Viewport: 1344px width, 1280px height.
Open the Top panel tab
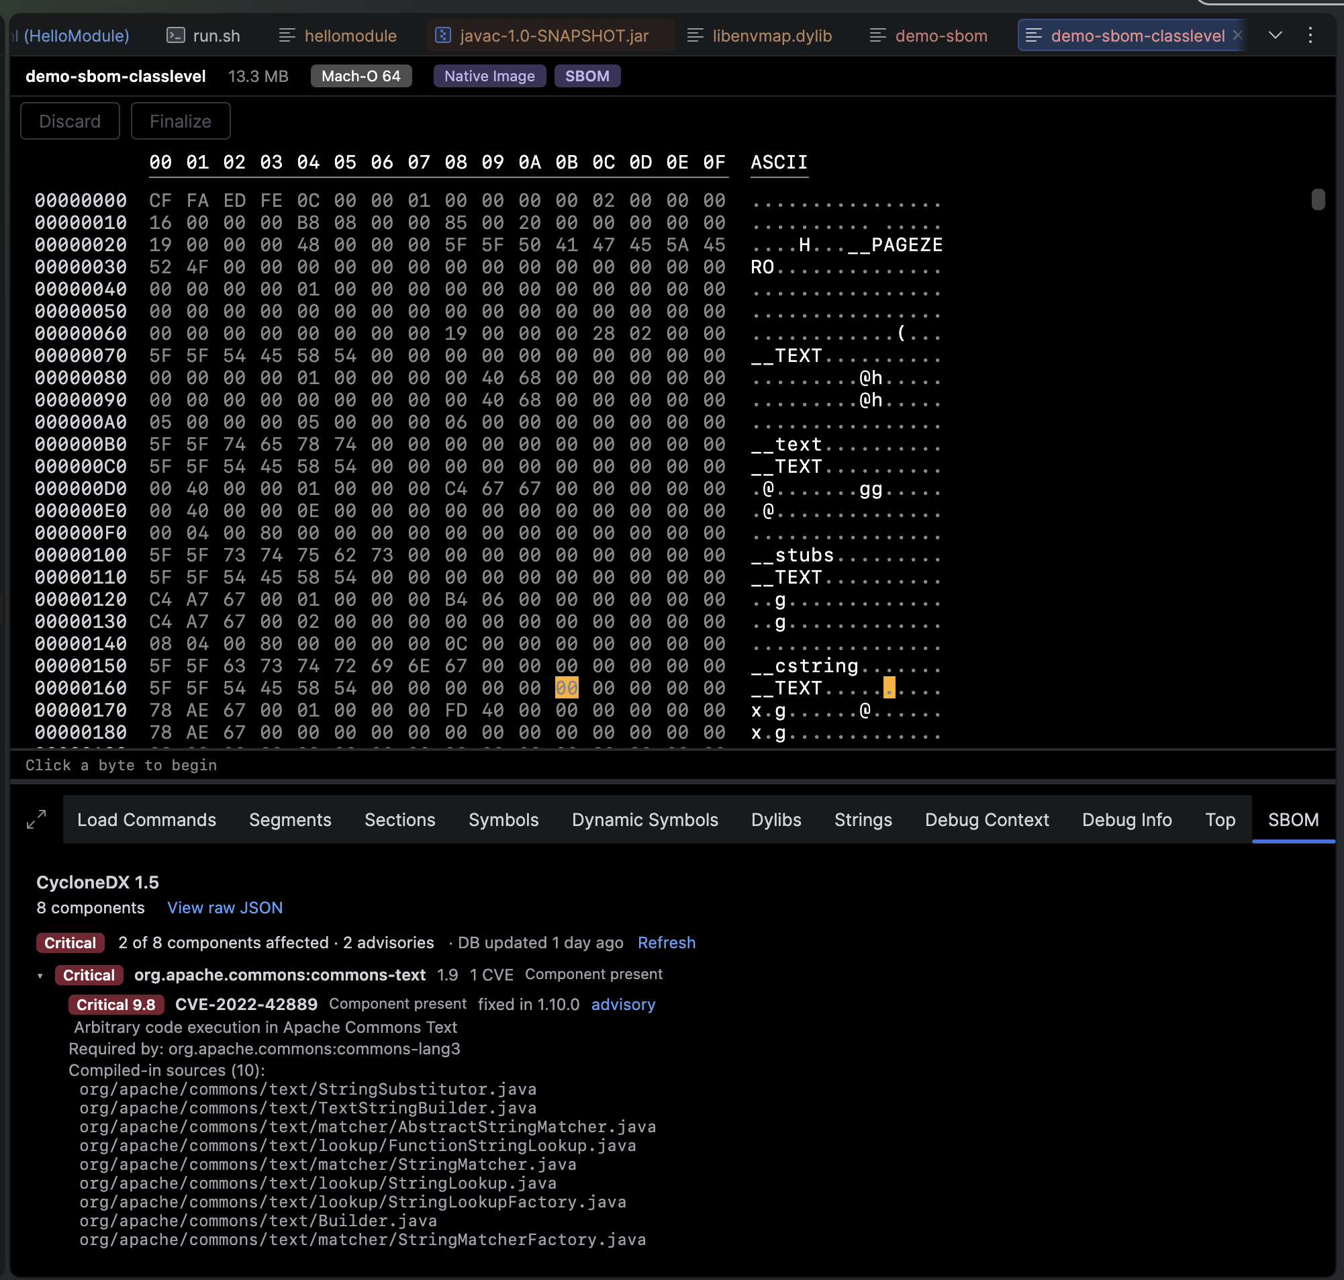tap(1220, 819)
